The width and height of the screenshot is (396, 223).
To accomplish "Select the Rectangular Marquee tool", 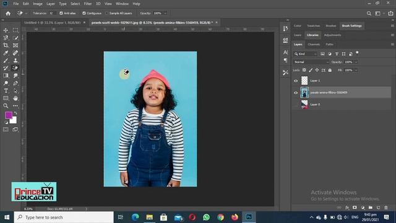I will click(x=15, y=30).
